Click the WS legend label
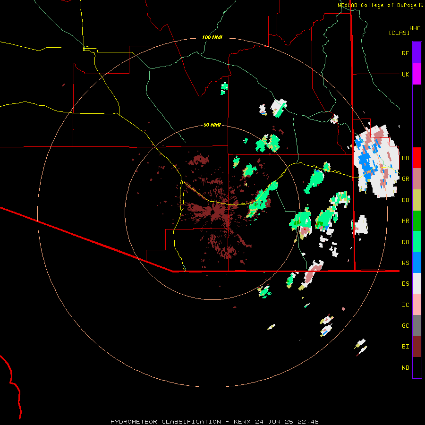The image size is (425, 425). coord(405,263)
